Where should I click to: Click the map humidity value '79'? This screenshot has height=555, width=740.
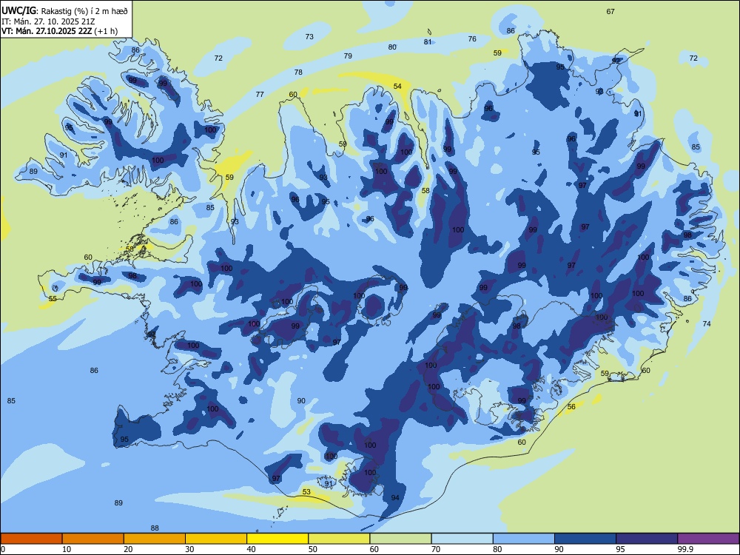pyautogui.click(x=348, y=55)
